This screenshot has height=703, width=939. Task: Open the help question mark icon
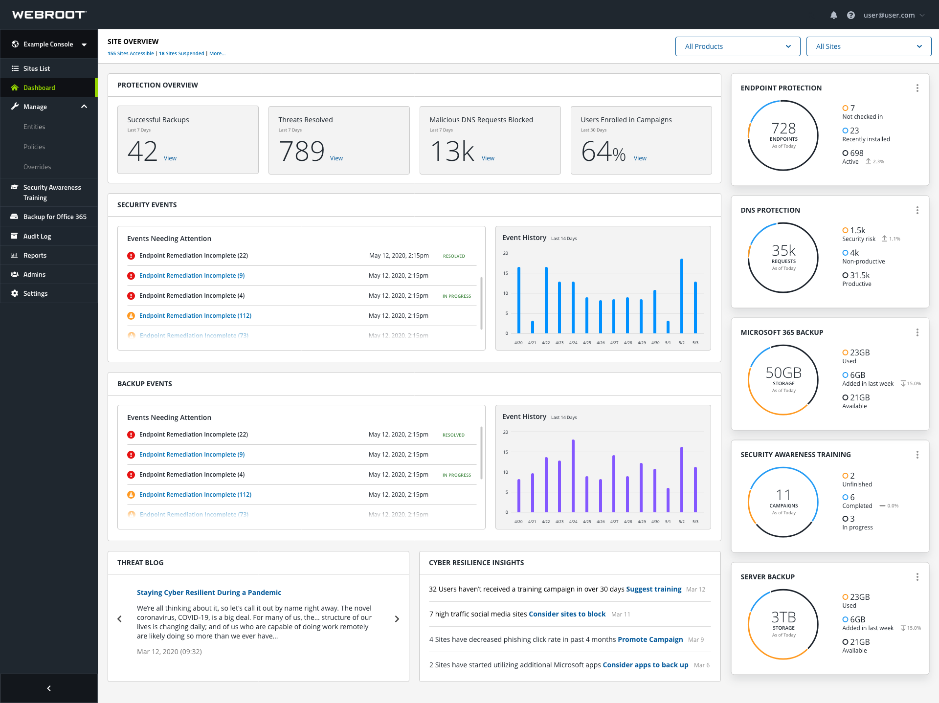(x=851, y=15)
